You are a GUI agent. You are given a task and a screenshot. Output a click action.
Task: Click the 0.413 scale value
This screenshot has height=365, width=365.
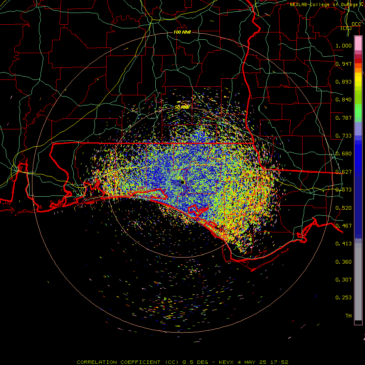[x=344, y=244]
